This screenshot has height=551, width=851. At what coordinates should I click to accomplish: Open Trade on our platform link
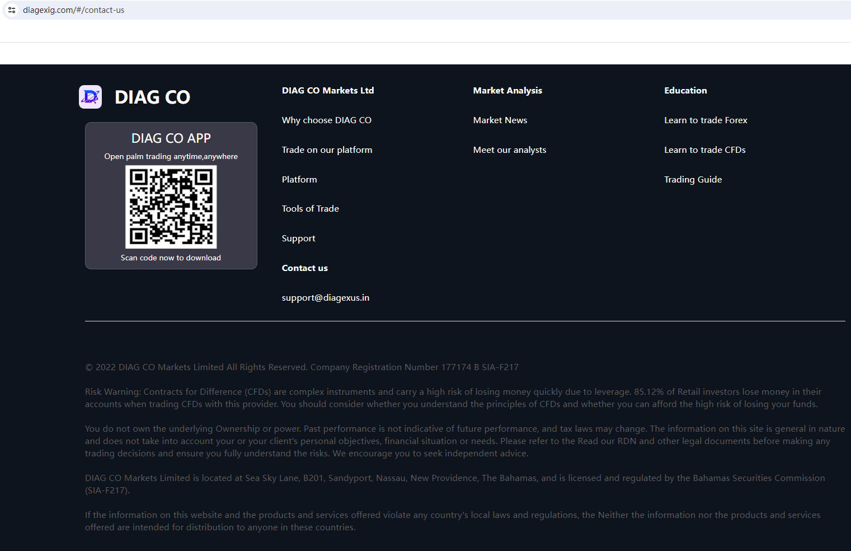tap(327, 150)
